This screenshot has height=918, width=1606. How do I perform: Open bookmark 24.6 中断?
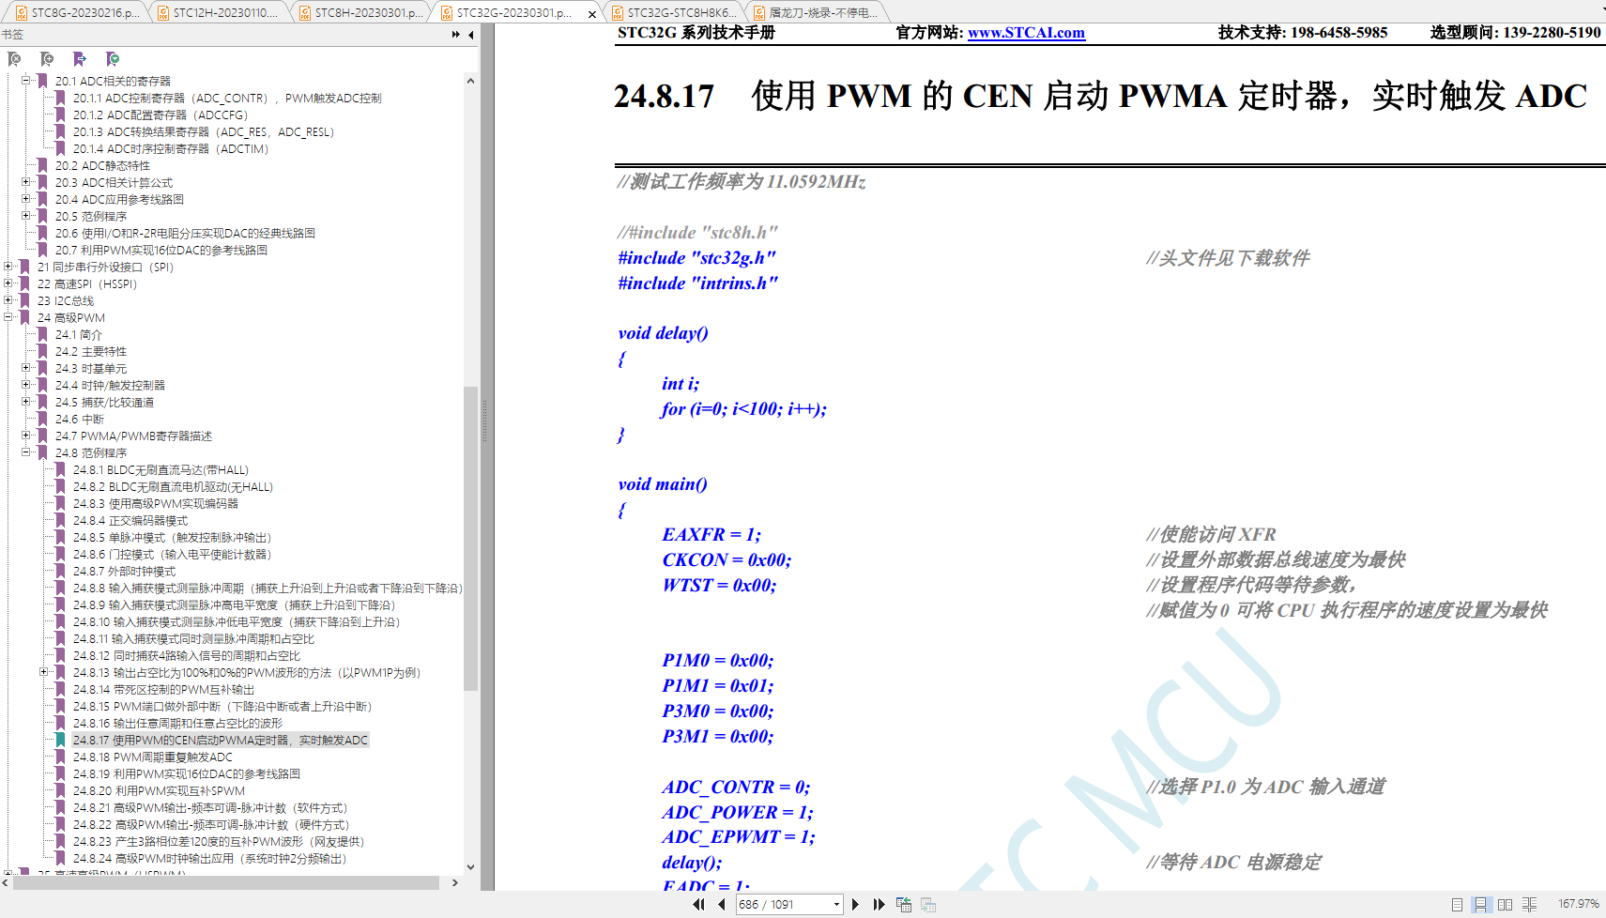pos(79,419)
